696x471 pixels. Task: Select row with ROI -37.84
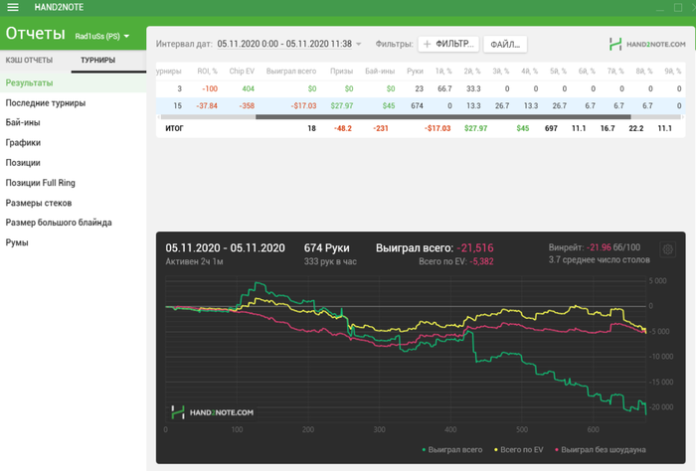421,105
